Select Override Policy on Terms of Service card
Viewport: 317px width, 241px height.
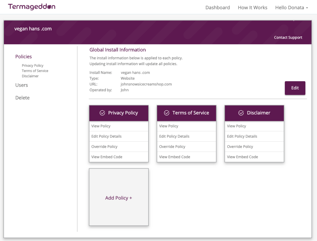(x=187, y=147)
